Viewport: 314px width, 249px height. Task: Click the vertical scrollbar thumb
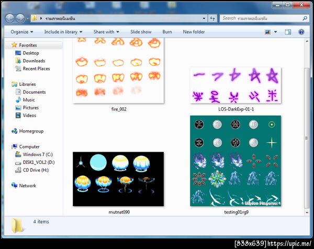(x=307, y=138)
